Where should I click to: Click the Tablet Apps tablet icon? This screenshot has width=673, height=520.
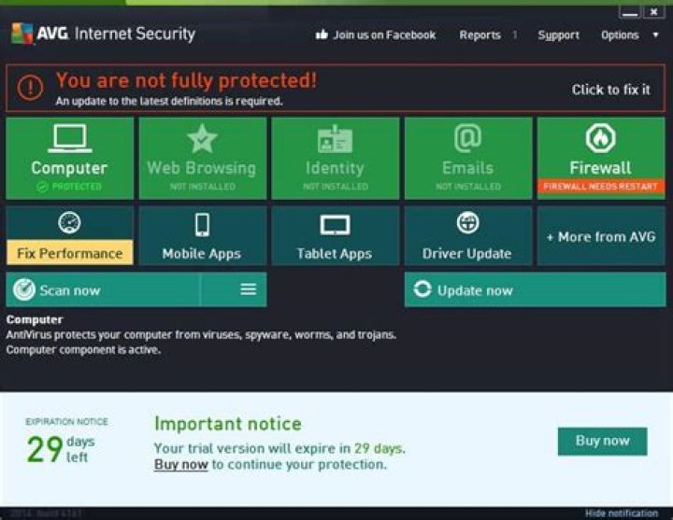(335, 225)
